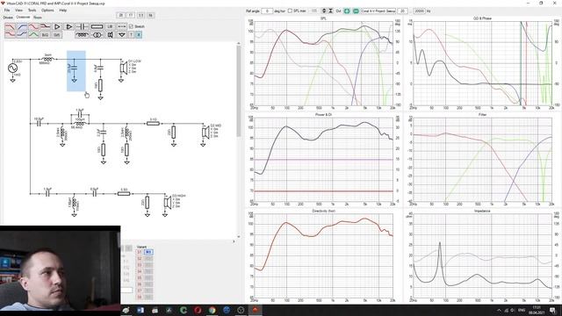Select variant S2 in Variant list

(140, 259)
